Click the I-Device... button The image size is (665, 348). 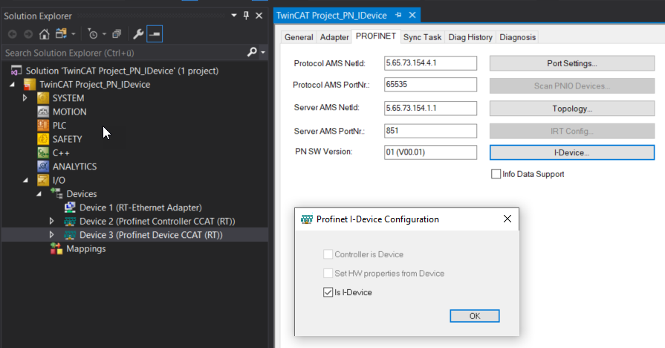tap(571, 152)
